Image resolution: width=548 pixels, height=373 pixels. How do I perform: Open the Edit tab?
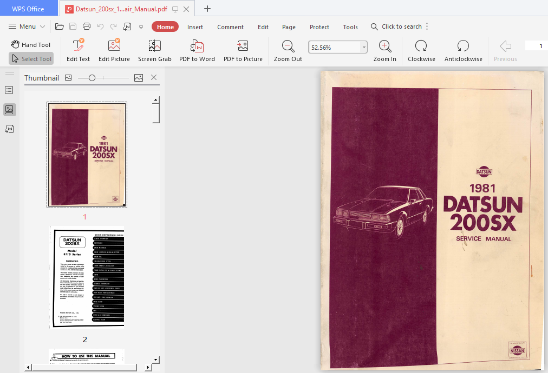point(263,27)
